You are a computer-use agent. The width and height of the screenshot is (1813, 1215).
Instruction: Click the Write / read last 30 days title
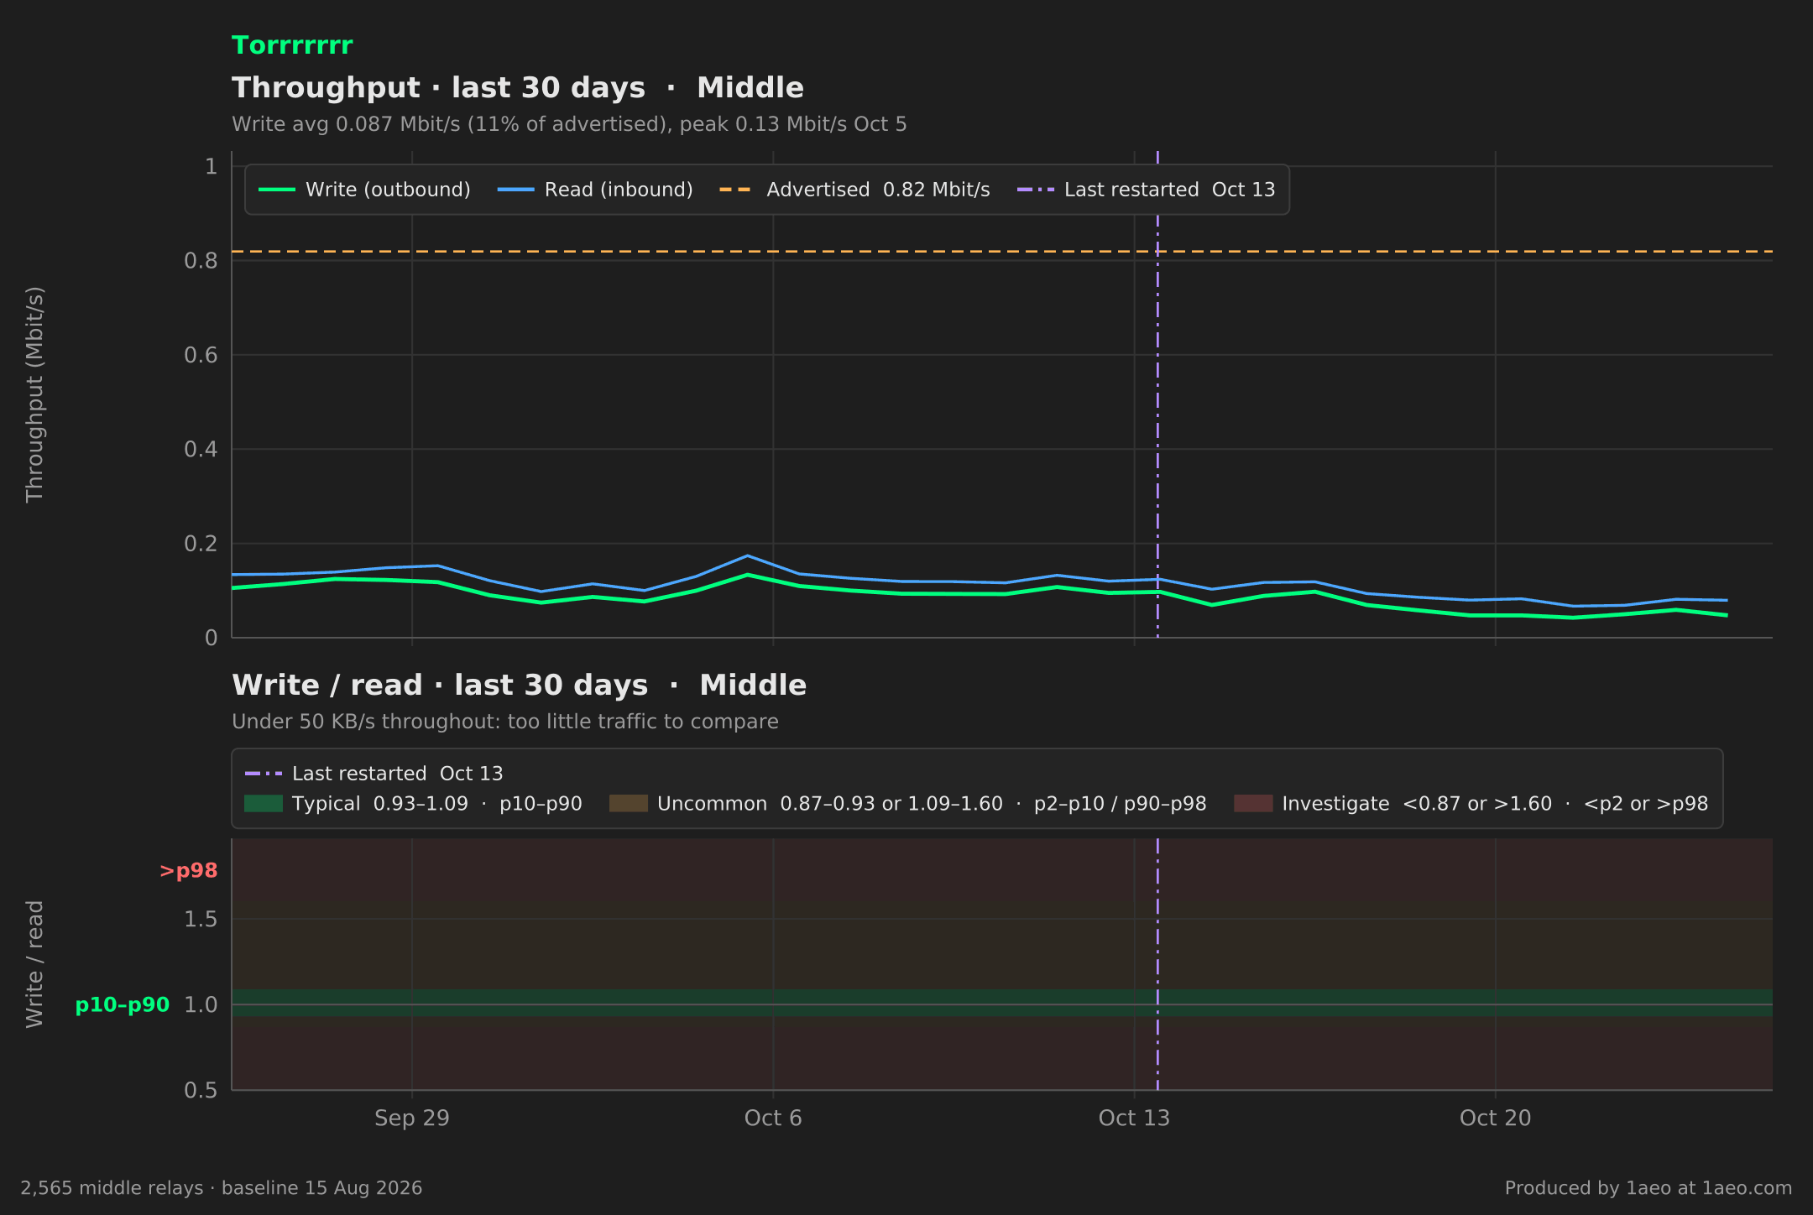[x=519, y=686]
